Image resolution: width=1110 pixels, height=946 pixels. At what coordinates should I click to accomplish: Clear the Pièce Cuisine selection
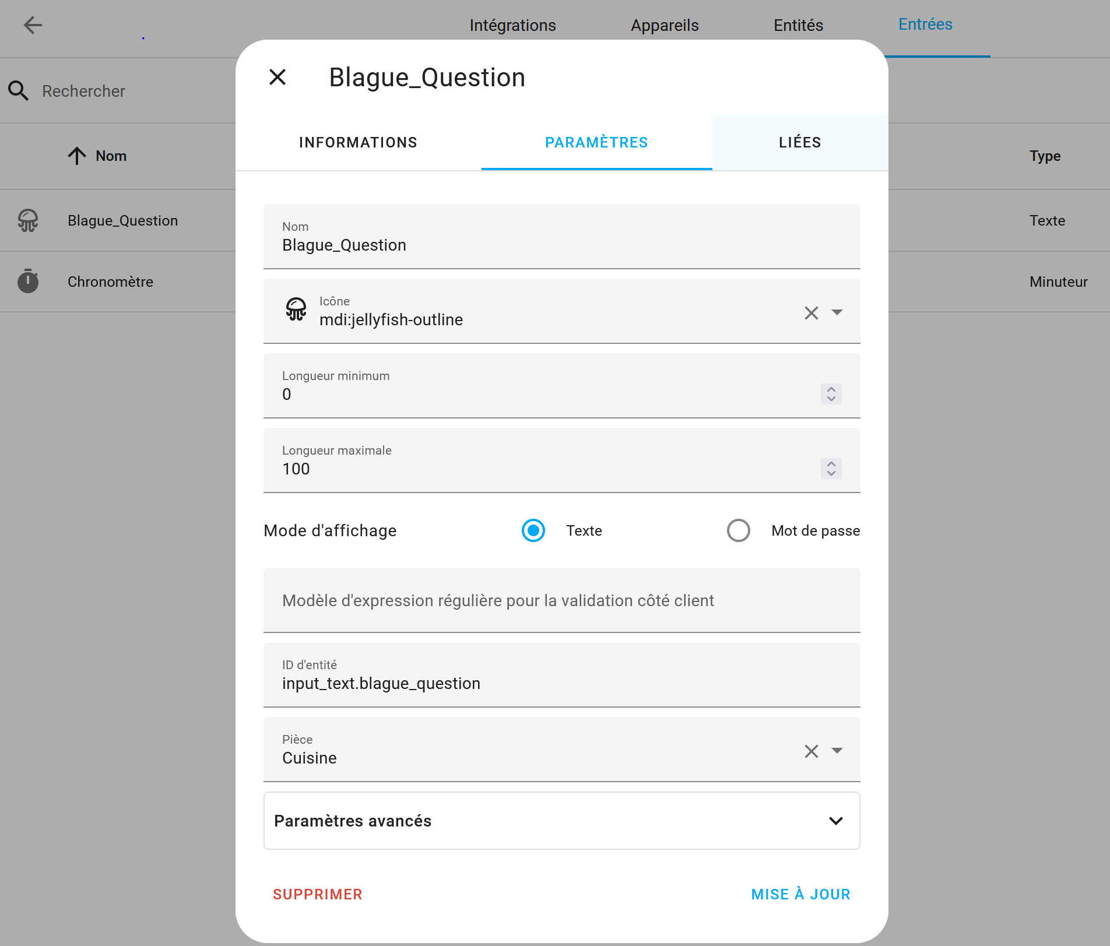(812, 751)
